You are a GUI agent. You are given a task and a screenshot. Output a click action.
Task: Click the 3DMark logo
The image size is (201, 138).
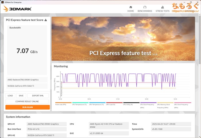[x=17, y=9]
